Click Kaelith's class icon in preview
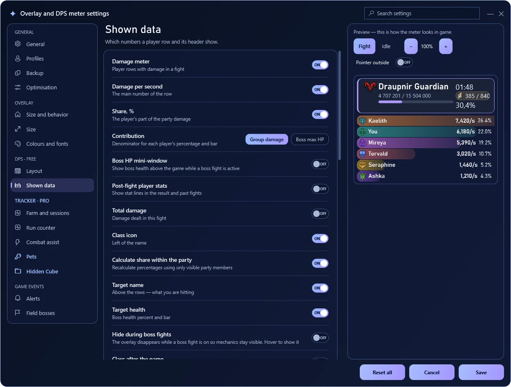This screenshot has width=511, height=387. [x=362, y=121]
